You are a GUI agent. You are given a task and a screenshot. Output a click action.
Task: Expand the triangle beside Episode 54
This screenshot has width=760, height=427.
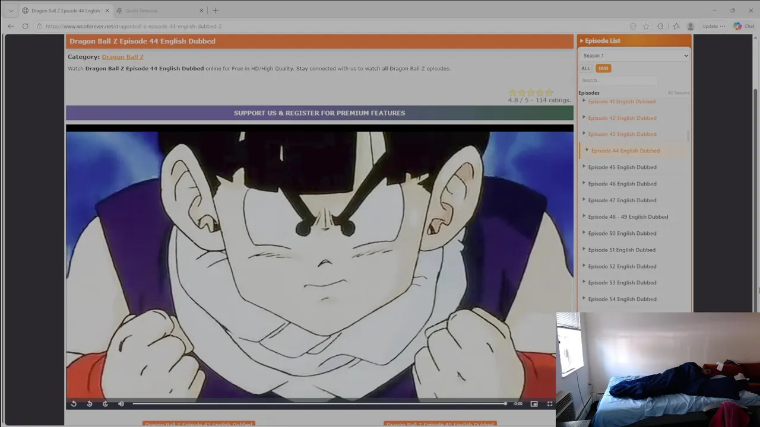(584, 298)
